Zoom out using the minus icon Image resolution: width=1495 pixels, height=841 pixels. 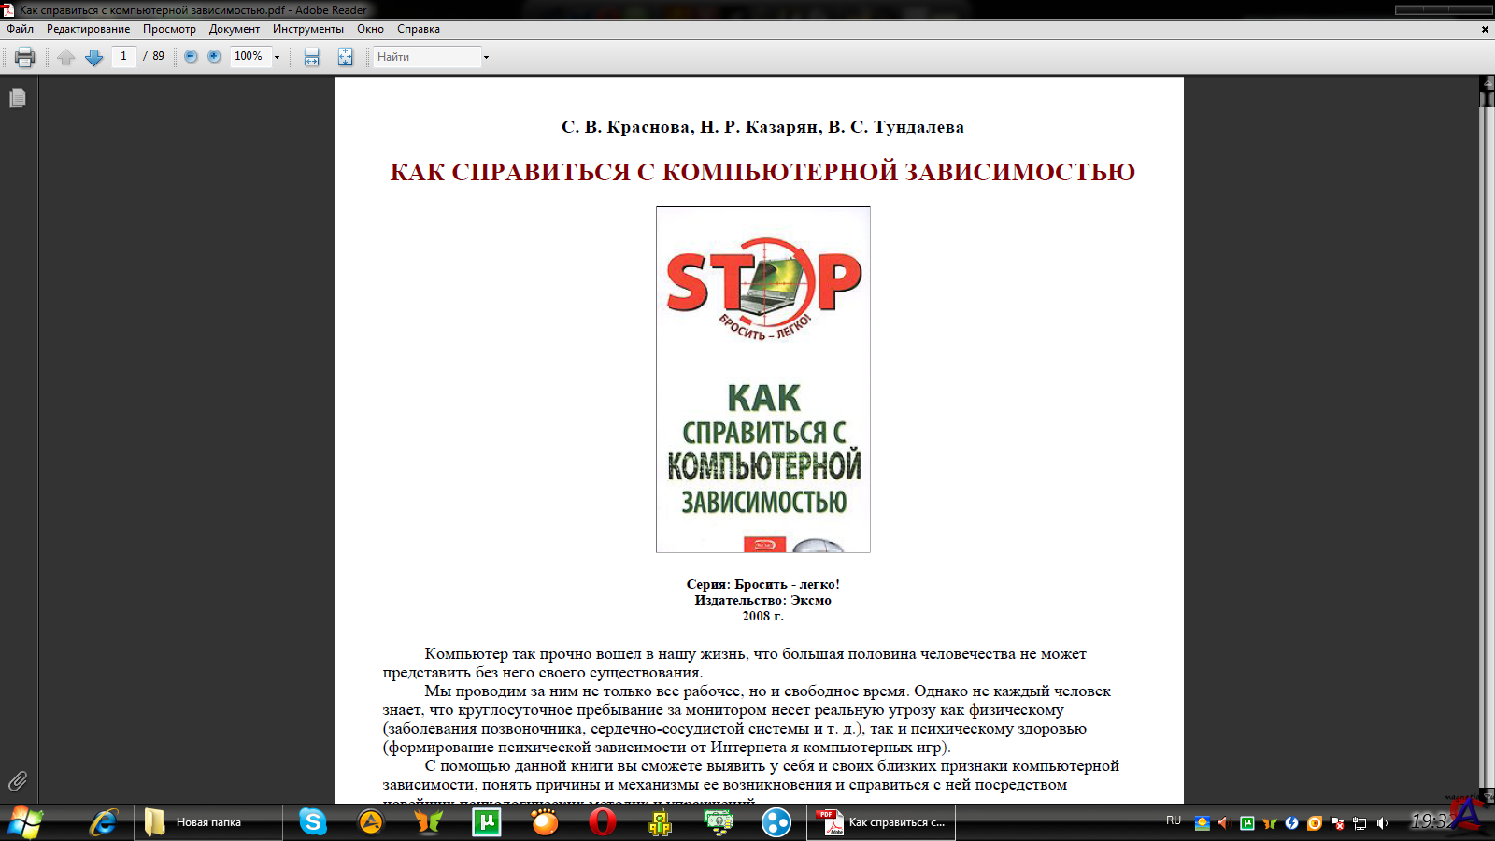(x=191, y=57)
